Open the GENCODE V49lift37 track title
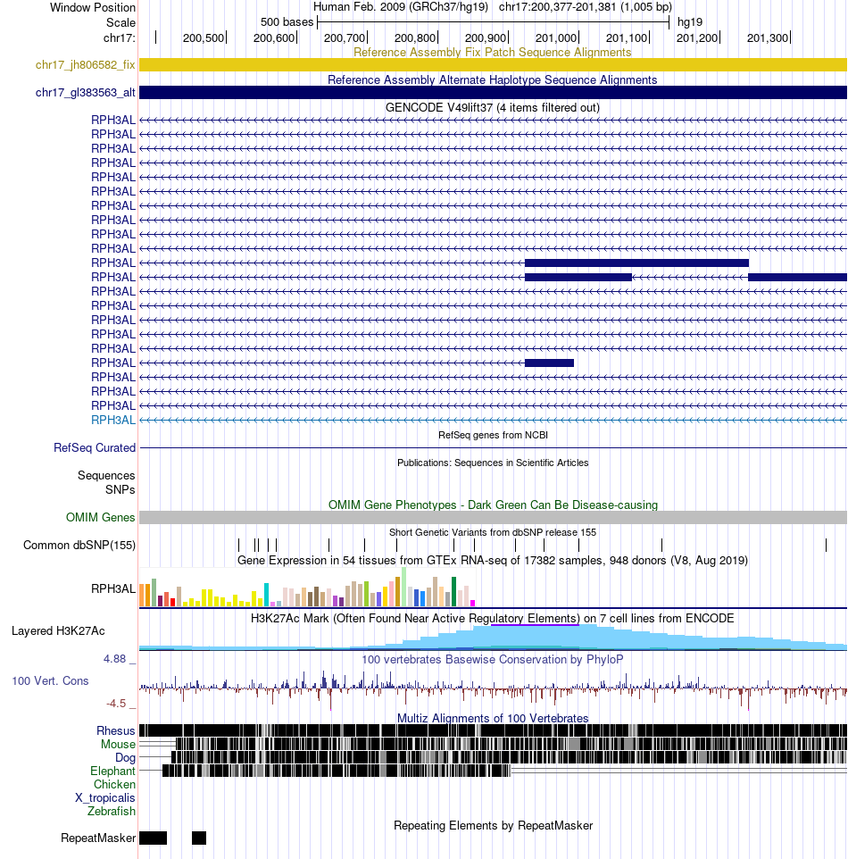Image resolution: width=848 pixels, height=859 pixels. tap(493, 107)
